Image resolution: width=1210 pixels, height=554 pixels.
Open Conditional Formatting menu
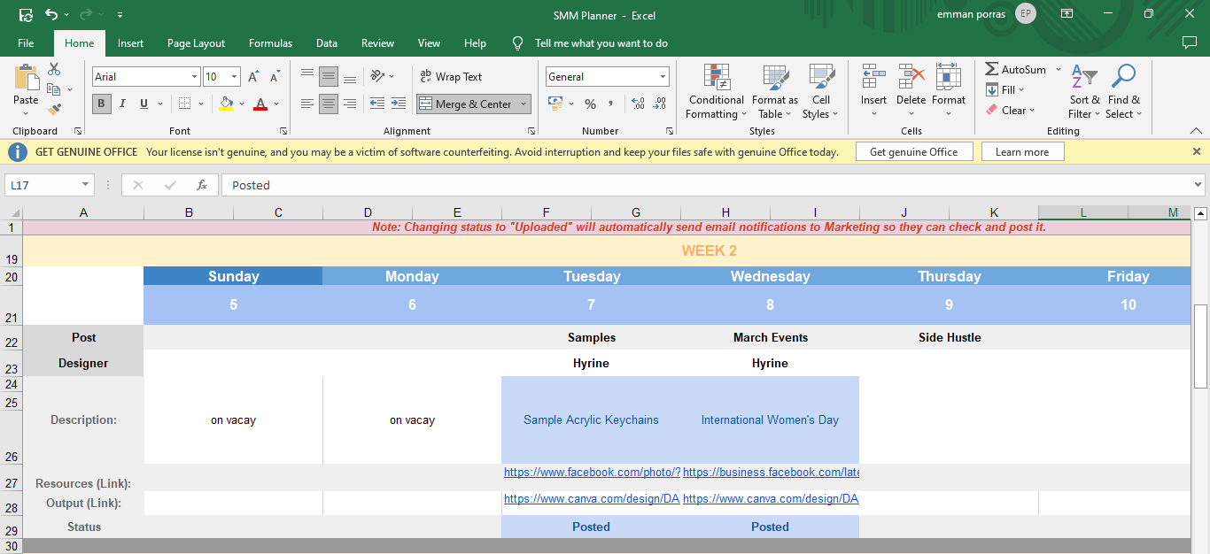[716, 92]
